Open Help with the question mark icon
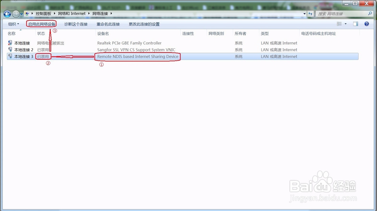The height and width of the screenshot is (211, 377). (x=366, y=24)
